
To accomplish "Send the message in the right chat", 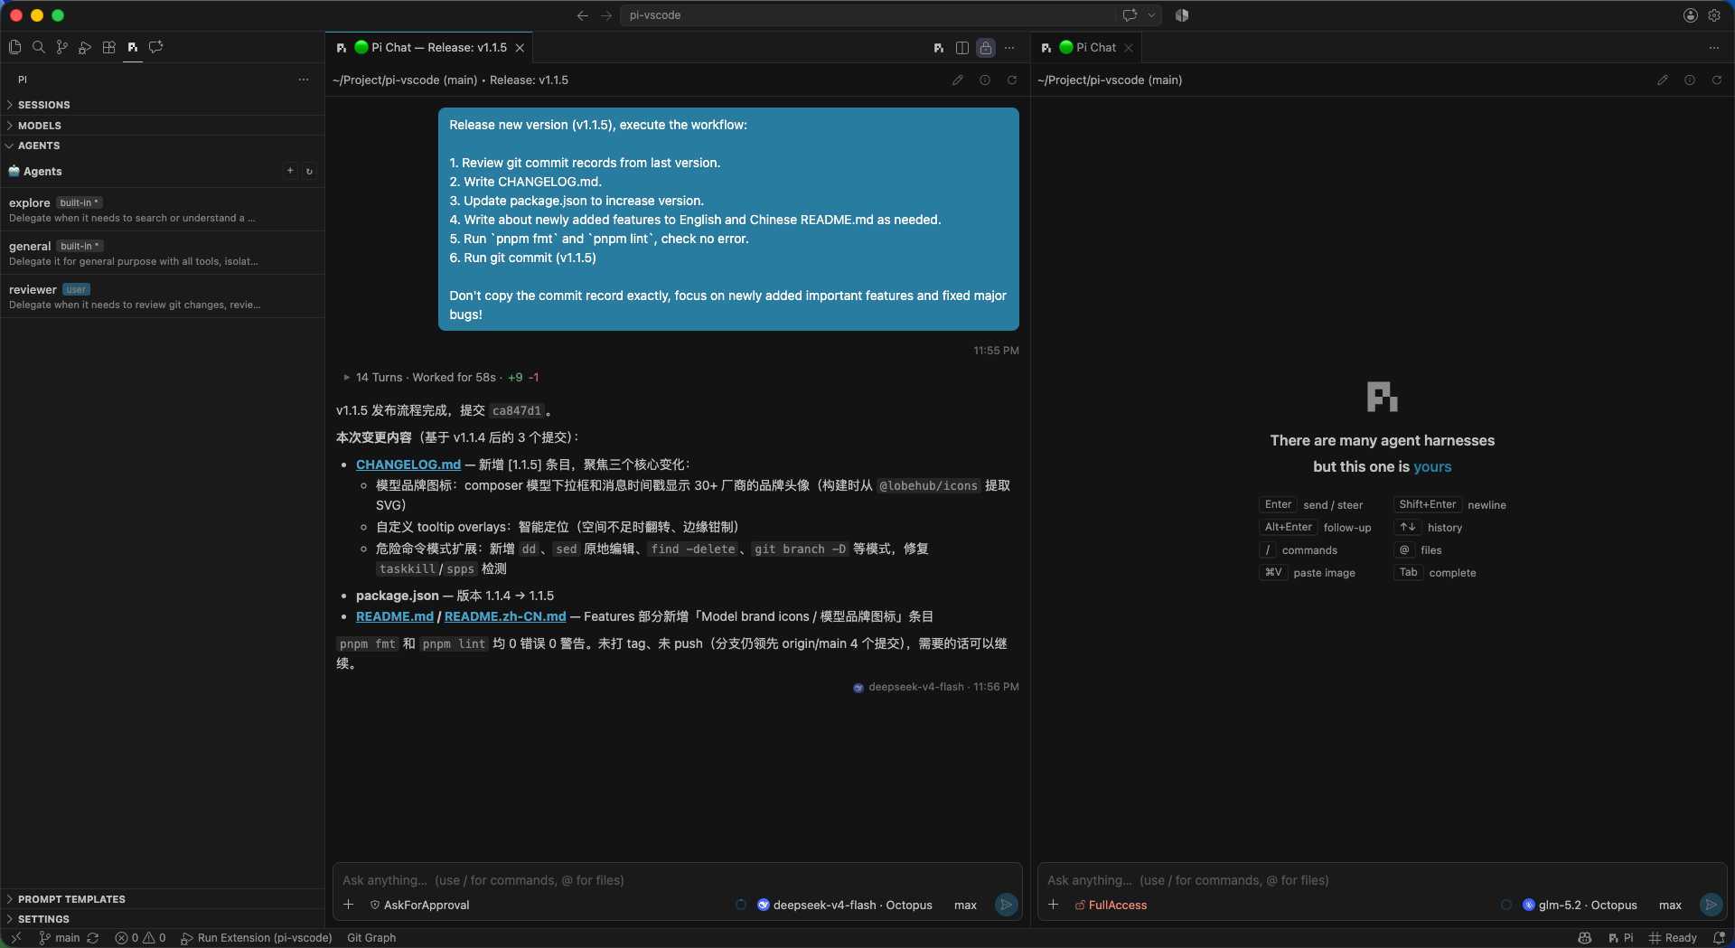I will pyautogui.click(x=1711, y=905).
